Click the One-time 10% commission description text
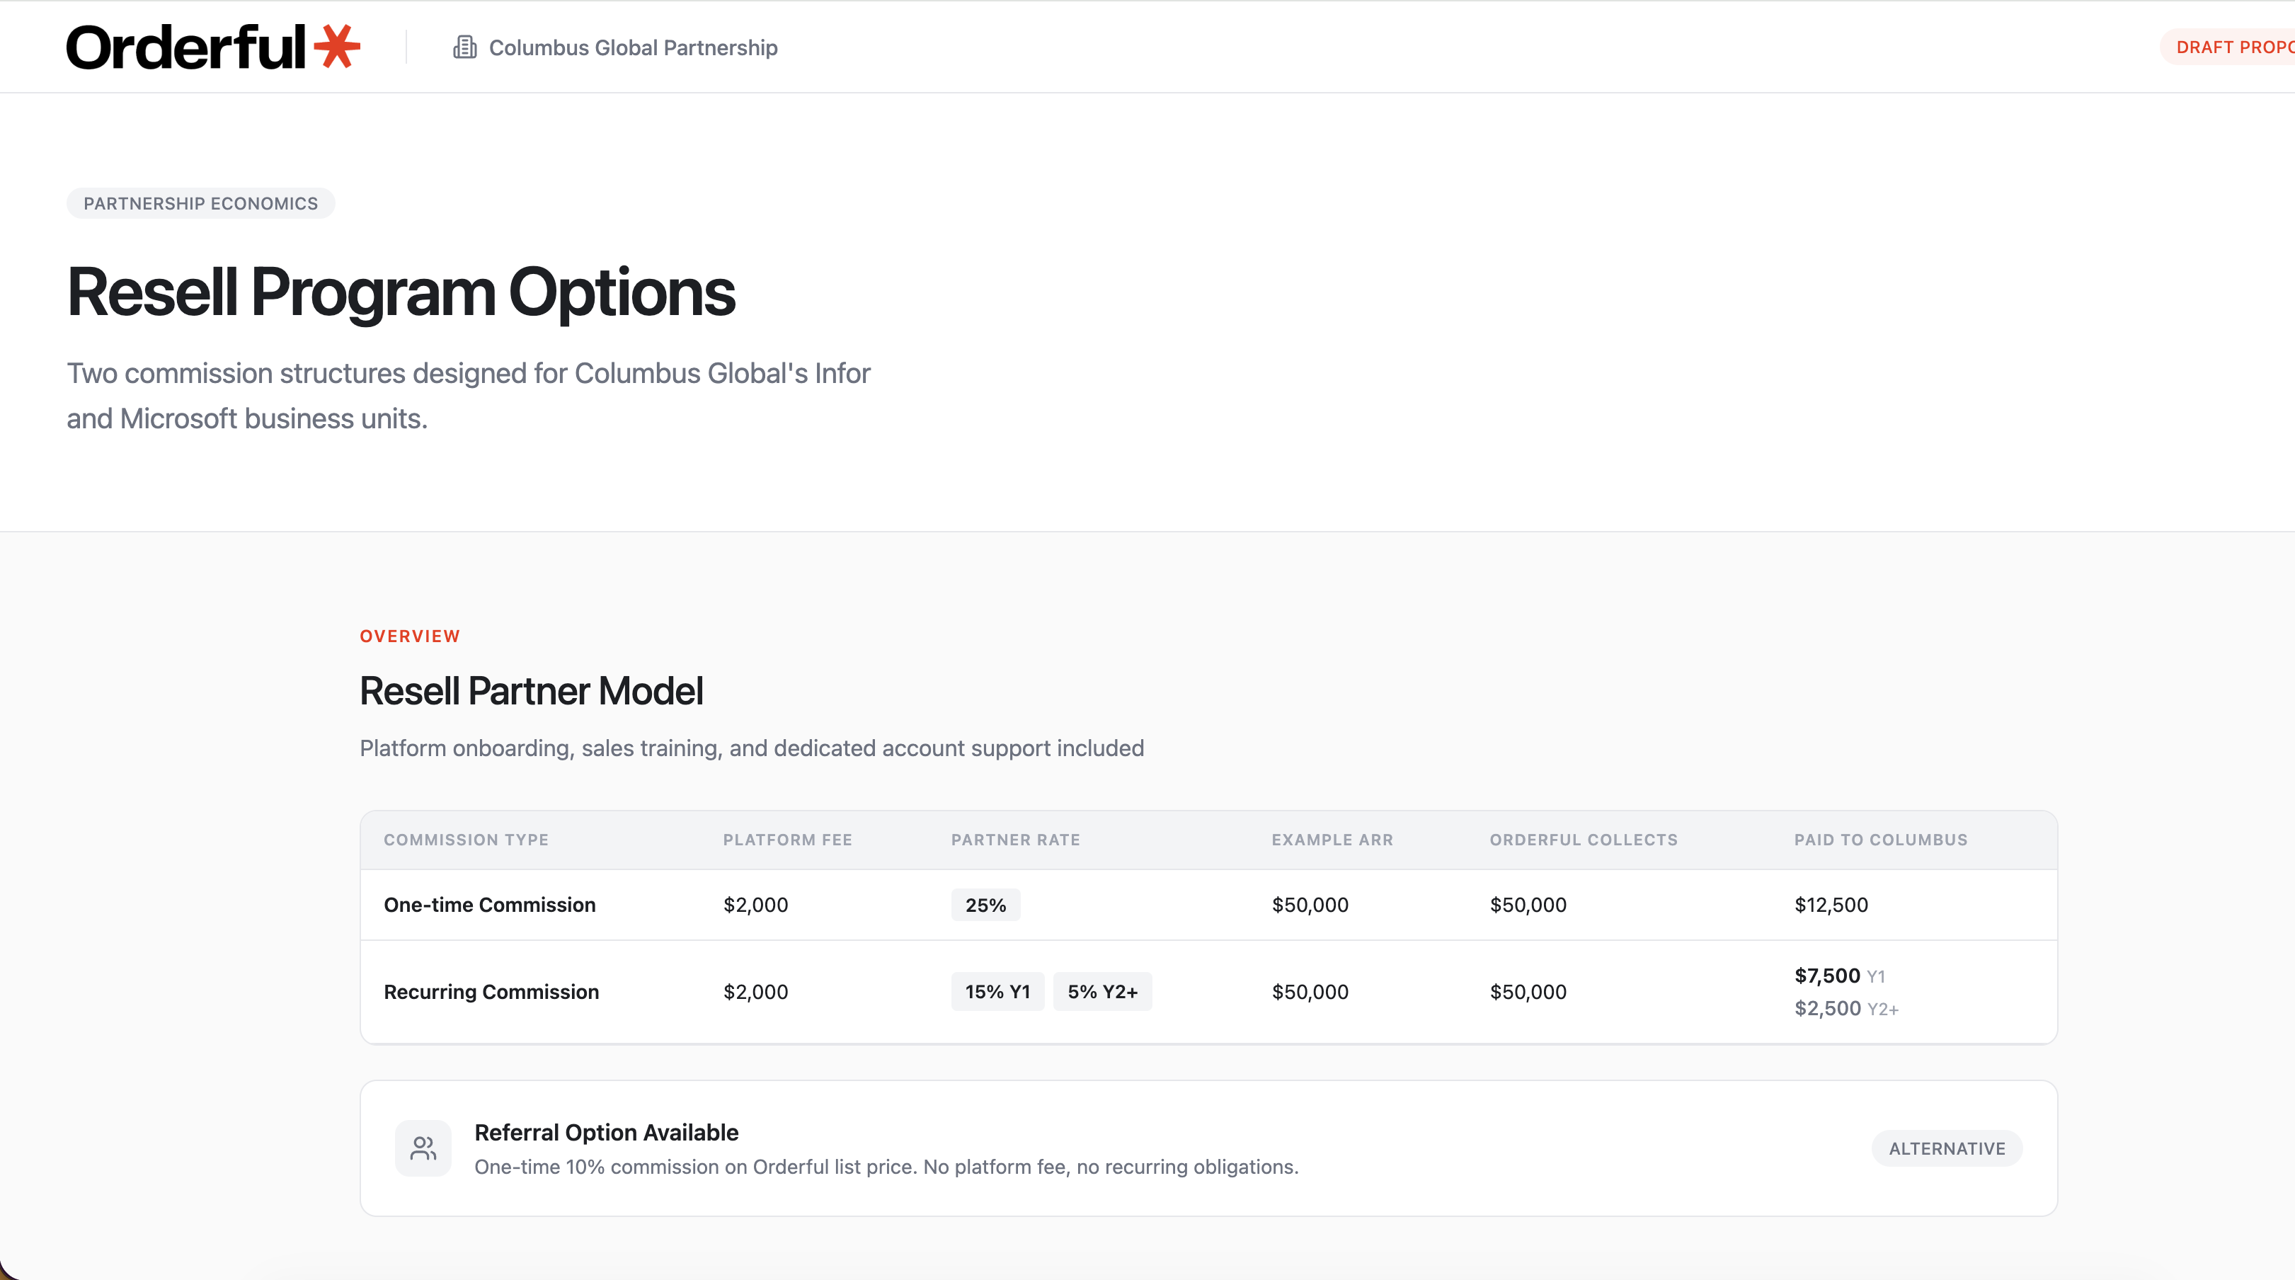This screenshot has height=1280, width=2295. coord(886,1167)
